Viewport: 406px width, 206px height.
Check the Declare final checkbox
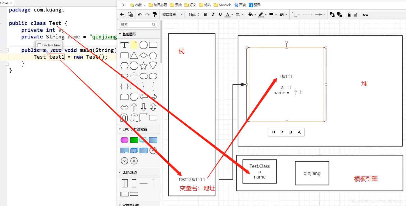[40, 45]
